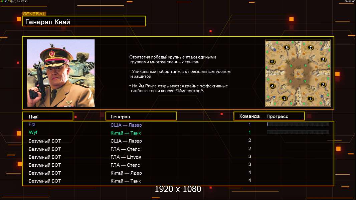
Task: Open the "Китай — Ядер" general entry
Action: tap(126, 173)
